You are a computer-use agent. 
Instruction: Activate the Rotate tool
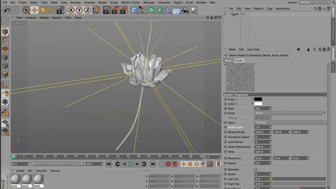click(51, 10)
